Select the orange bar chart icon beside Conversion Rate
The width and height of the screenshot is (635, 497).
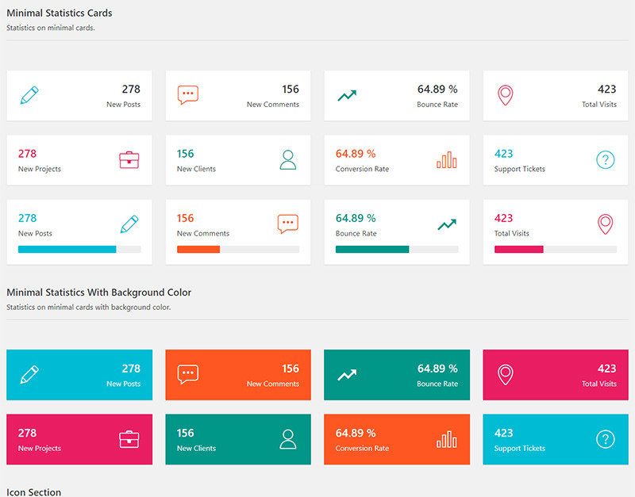(447, 160)
